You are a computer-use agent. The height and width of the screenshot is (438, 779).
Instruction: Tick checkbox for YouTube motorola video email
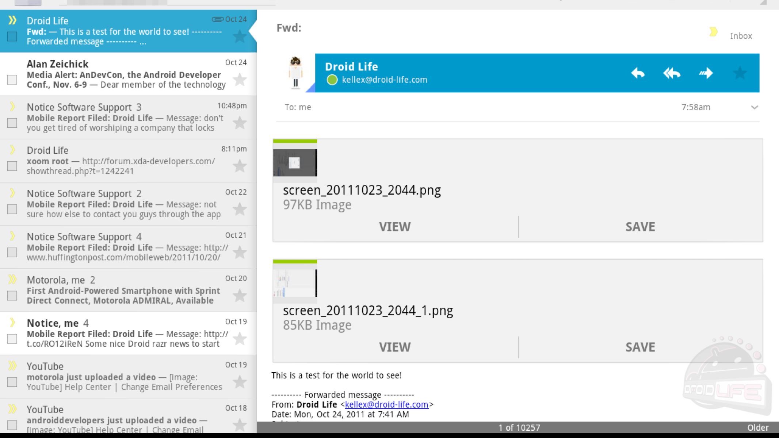(x=12, y=382)
